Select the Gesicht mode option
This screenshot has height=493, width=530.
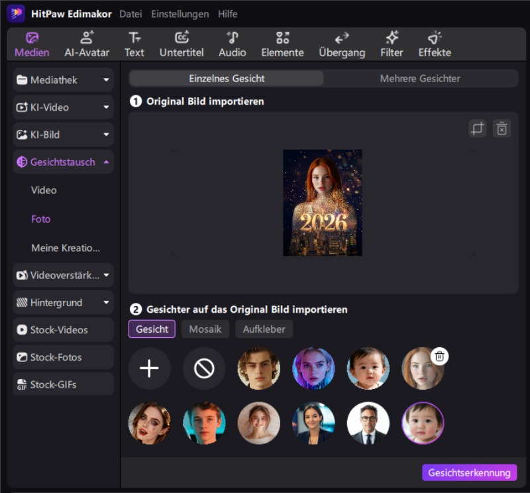(151, 329)
